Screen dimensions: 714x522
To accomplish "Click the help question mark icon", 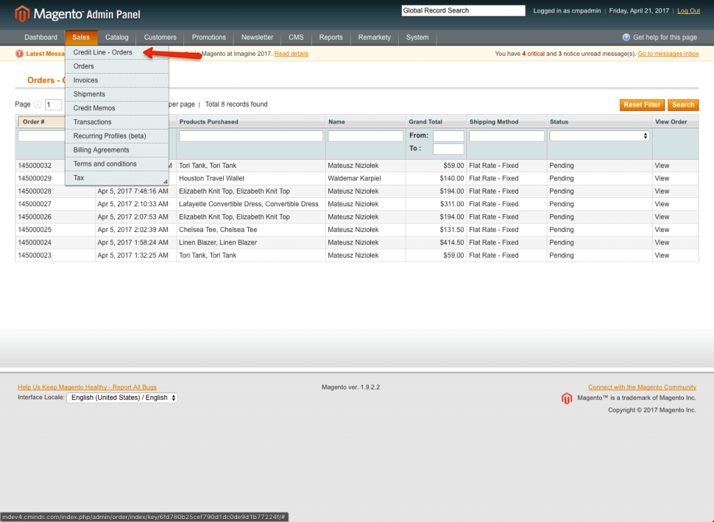I will (626, 38).
